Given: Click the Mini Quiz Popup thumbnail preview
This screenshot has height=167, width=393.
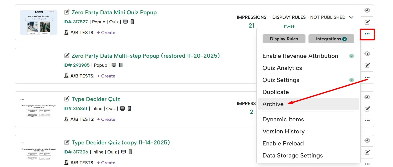Looking at the screenshot, I should click(x=39, y=23).
